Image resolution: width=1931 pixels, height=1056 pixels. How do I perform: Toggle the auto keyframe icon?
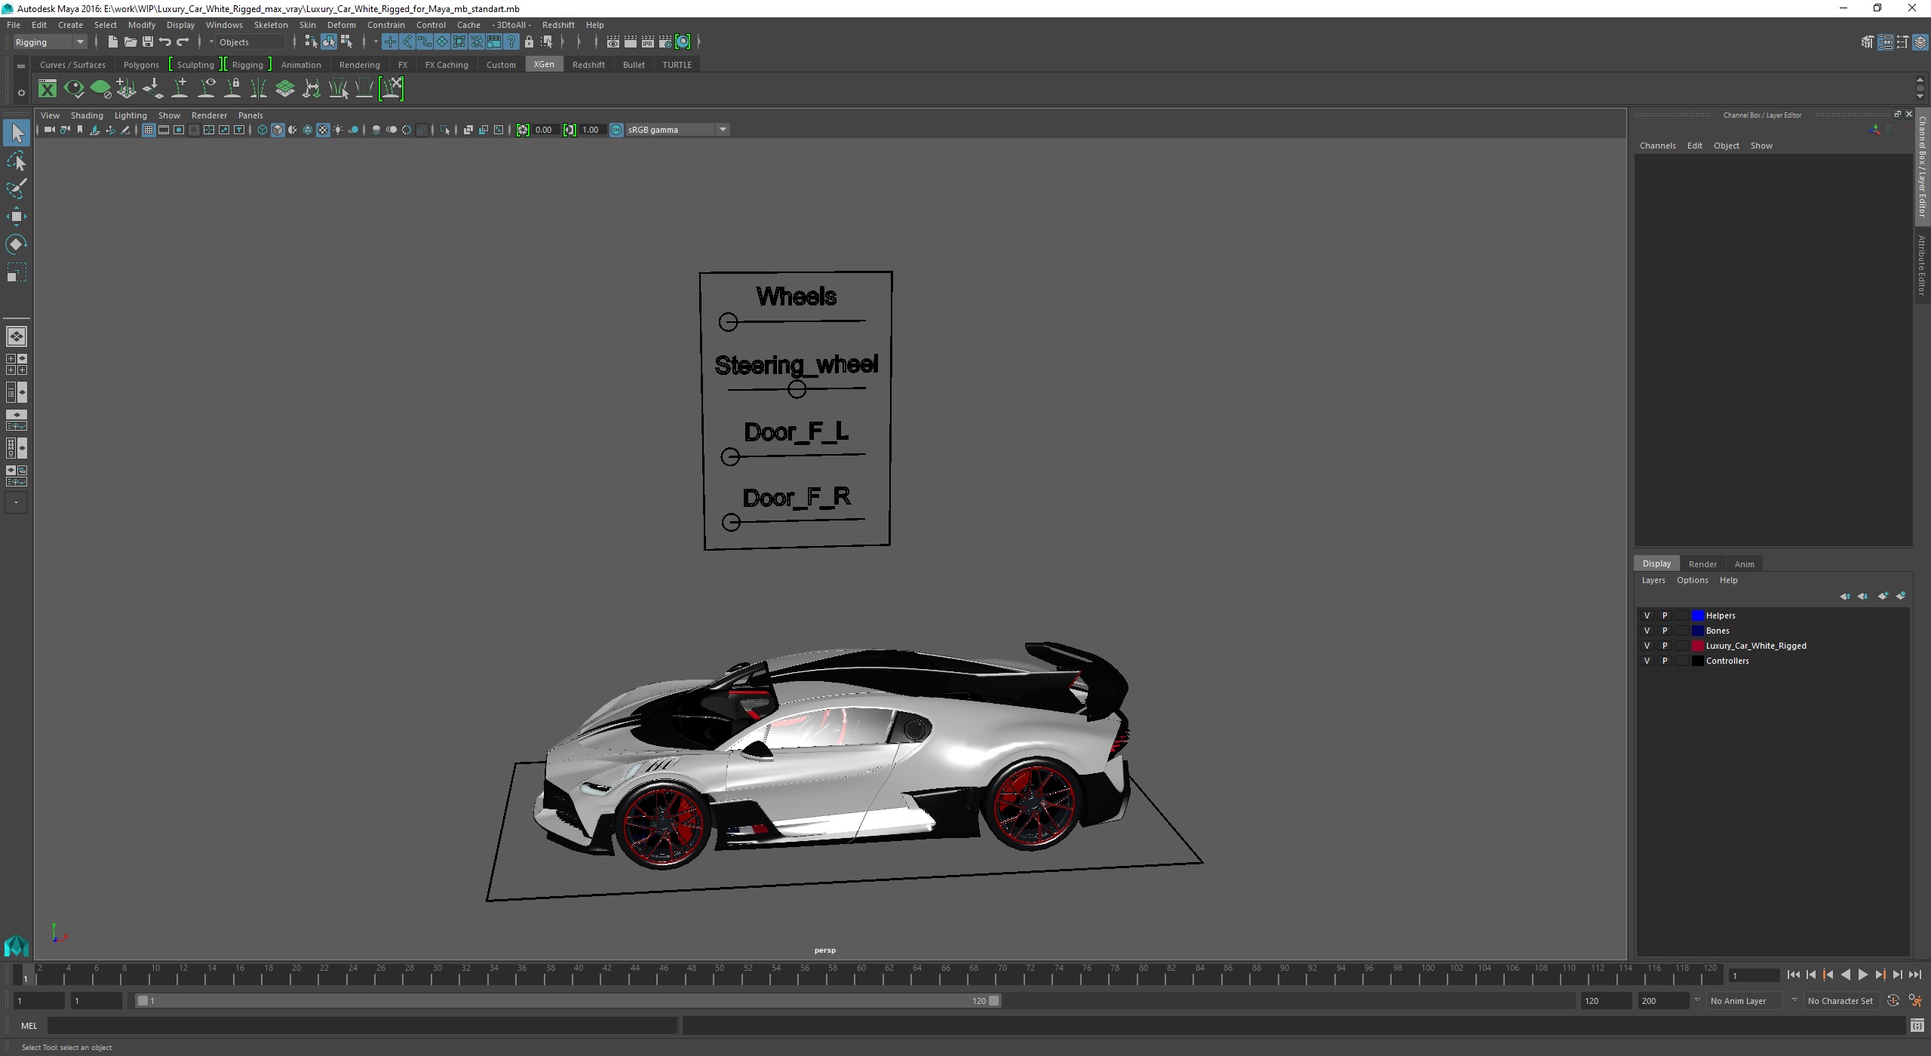pos(1893,1001)
